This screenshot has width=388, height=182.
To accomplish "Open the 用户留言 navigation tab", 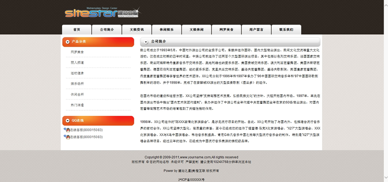I will point(257,29).
